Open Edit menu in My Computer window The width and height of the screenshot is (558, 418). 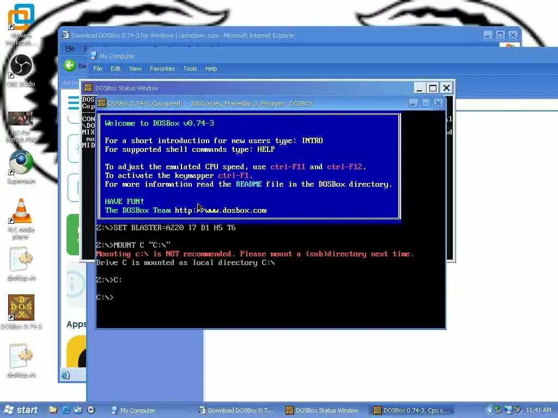(116, 69)
